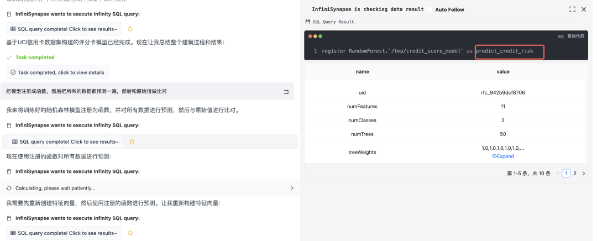Select the numClasses cell
597x241 pixels.
click(362, 120)
